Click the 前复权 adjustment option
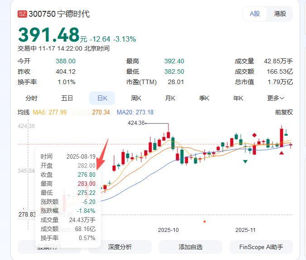 [x=284, y=112]
